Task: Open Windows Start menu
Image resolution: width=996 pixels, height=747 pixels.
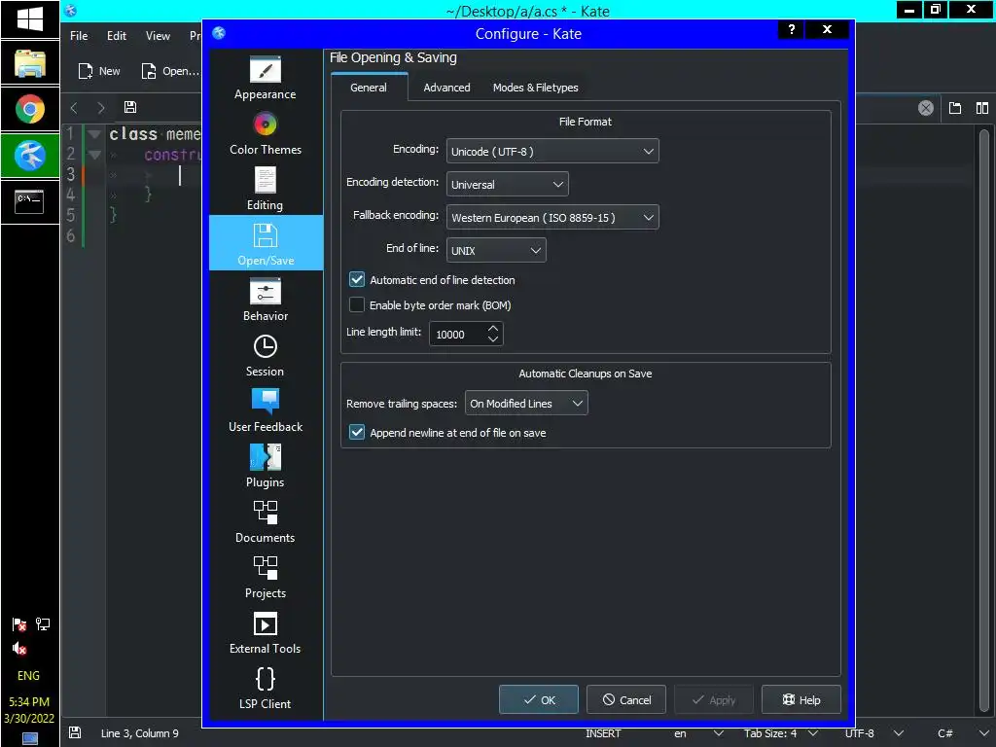Action: pyautogui.click(x=30, y=19)
